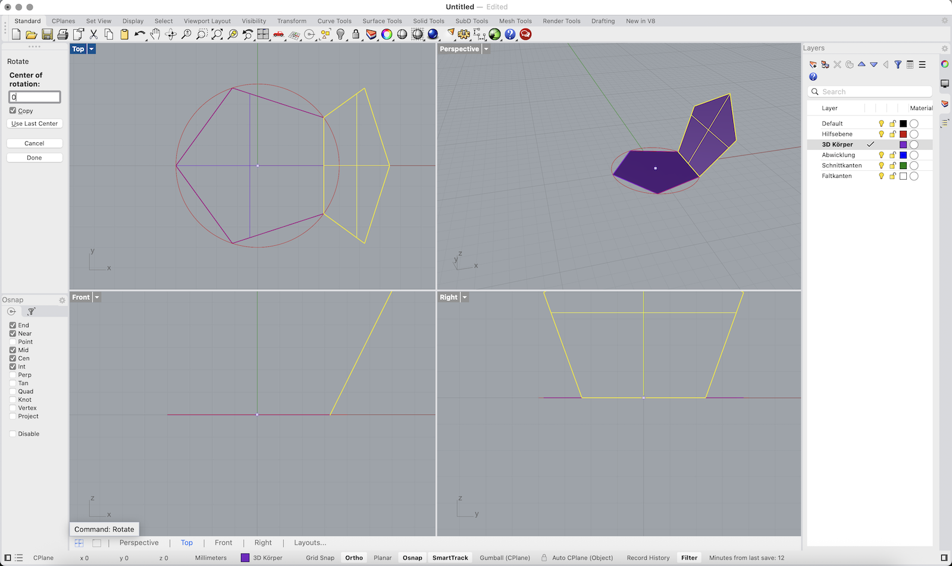
Task: Click the Use Last Center button
Action: click(35, 124)
